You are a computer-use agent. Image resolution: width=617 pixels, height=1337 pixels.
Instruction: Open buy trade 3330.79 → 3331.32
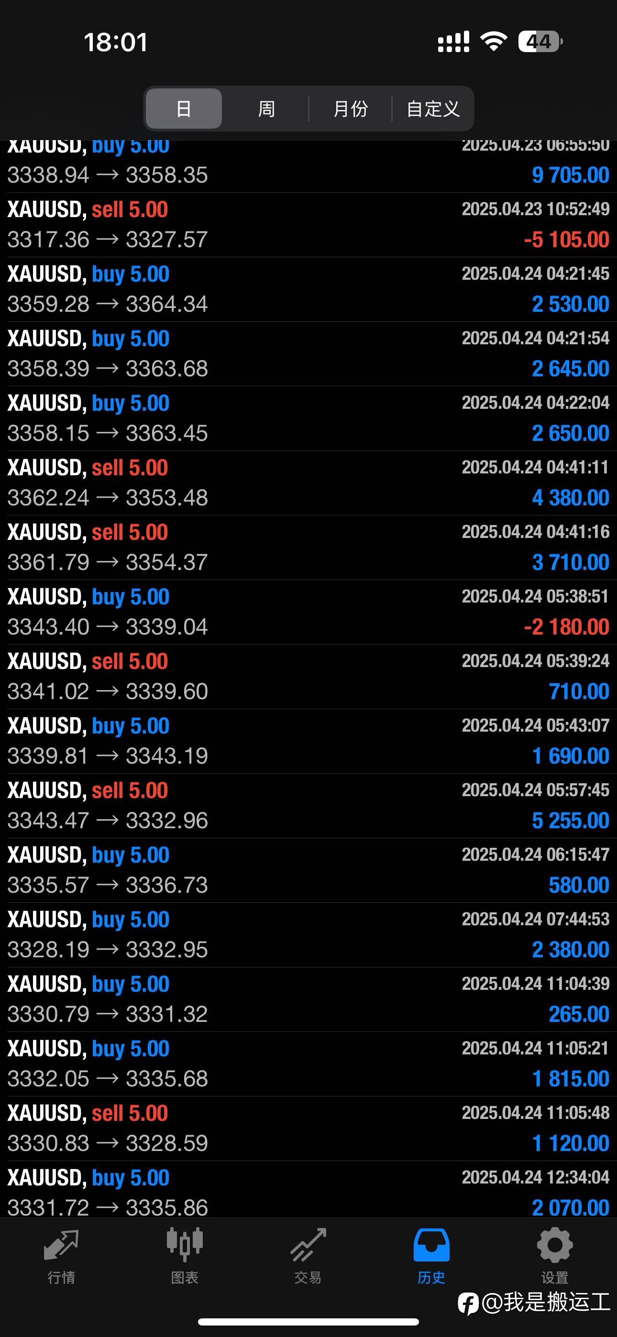[308, 999]
